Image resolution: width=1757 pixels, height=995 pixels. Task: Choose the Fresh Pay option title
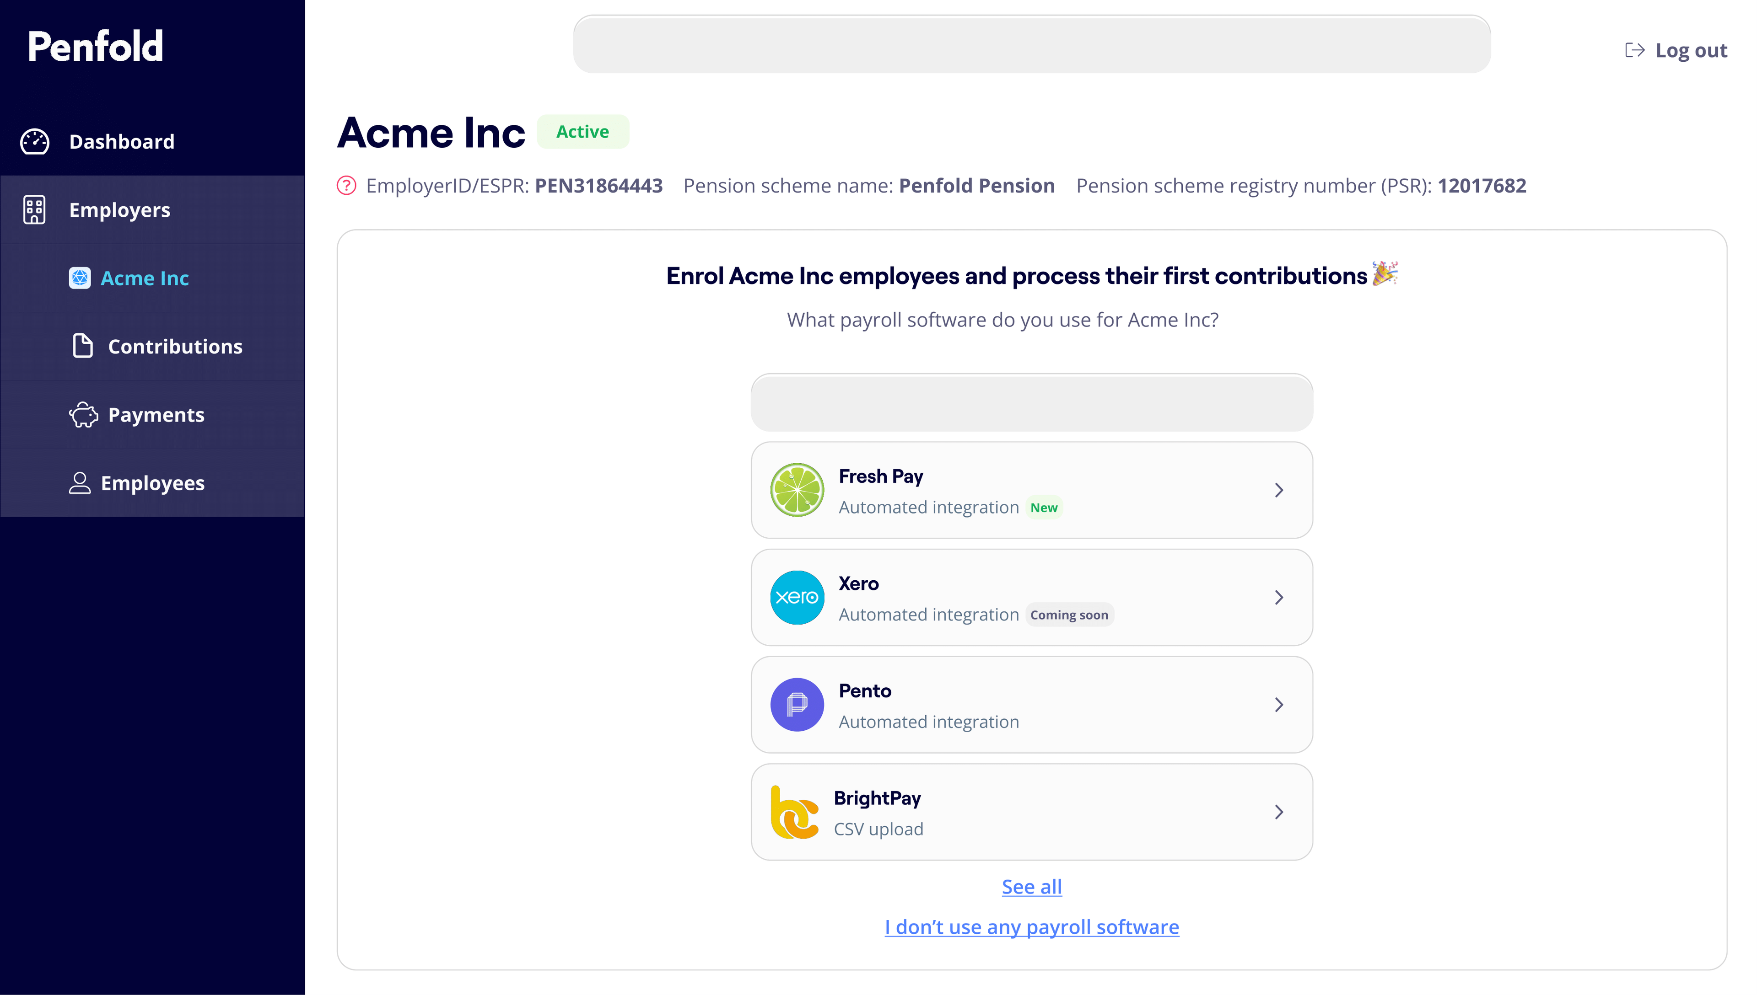point(880,476)
